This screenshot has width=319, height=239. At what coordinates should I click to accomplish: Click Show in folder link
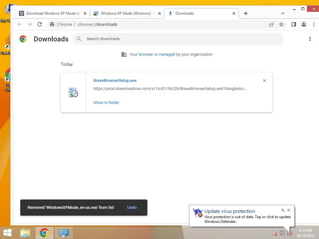pos(106,103)
